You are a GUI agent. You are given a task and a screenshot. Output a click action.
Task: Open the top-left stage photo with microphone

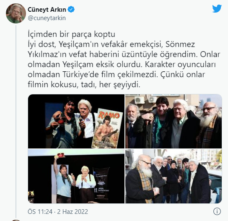click(x=76, y=121)
